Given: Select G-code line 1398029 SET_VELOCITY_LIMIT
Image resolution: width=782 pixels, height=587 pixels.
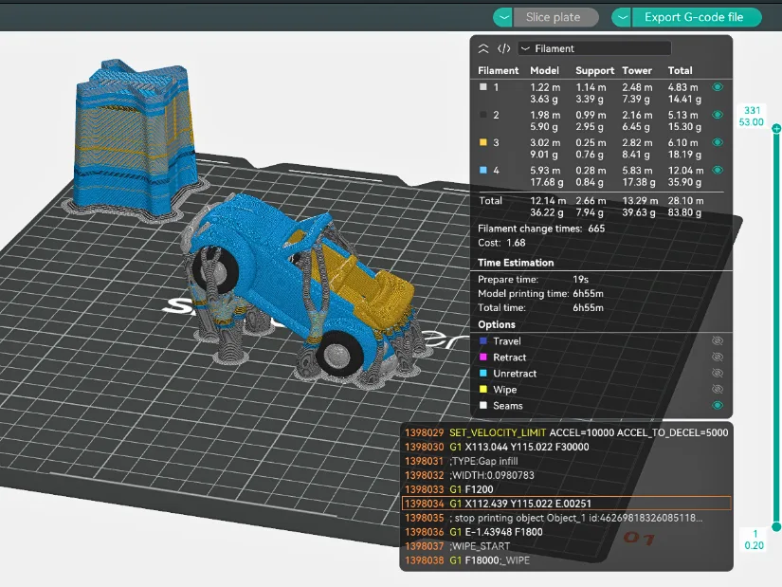Looking at the screenshot, I should (566, 432).
